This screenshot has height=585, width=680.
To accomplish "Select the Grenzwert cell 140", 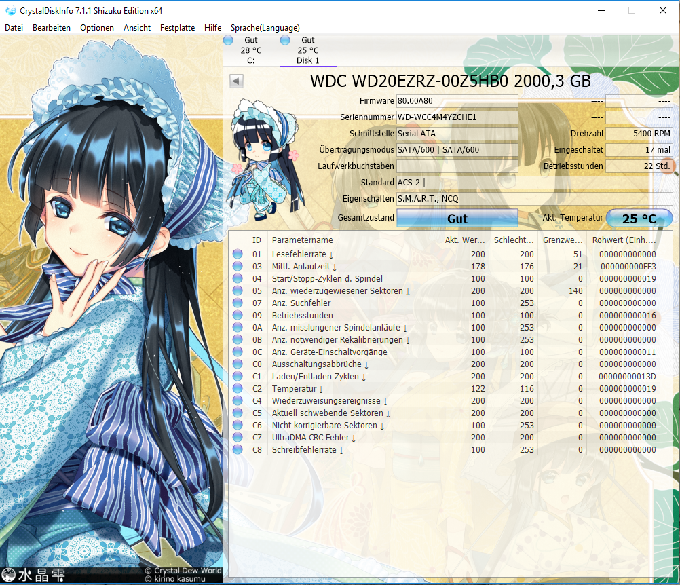I will pyautogui.click(x=575, y=291).
